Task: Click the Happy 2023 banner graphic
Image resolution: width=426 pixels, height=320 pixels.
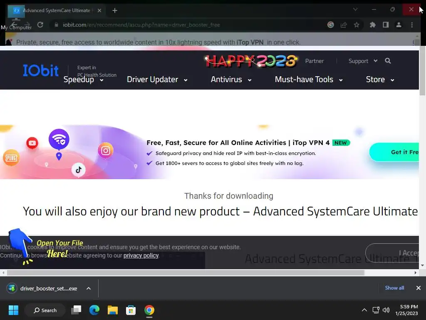Action: (251, 61)
